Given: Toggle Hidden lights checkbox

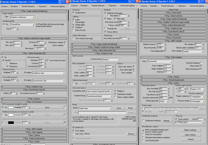Looking at the screenshot, I should tap(73, 25).
